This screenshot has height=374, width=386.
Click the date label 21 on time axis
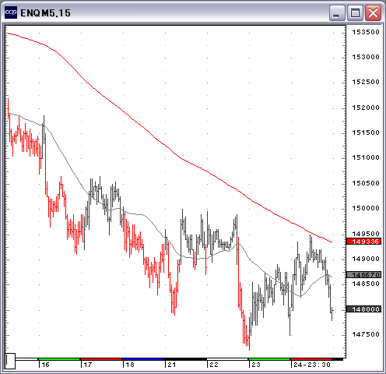172,365
